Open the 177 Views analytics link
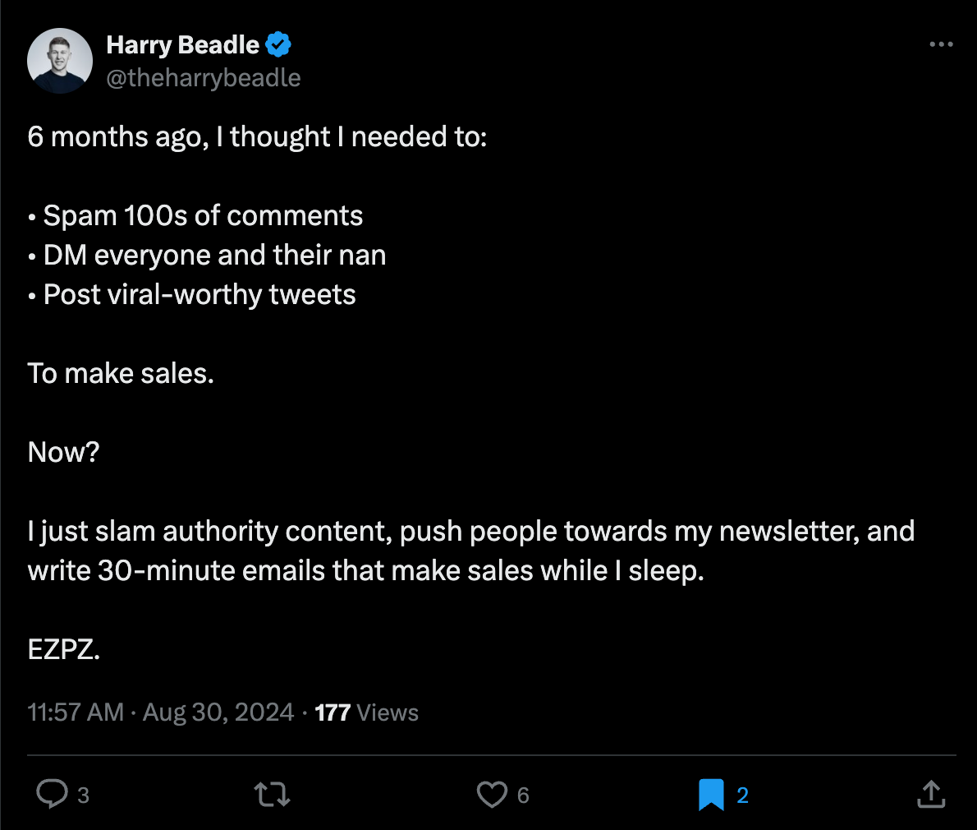Screen dimensions: 977x830 [366, 712]
